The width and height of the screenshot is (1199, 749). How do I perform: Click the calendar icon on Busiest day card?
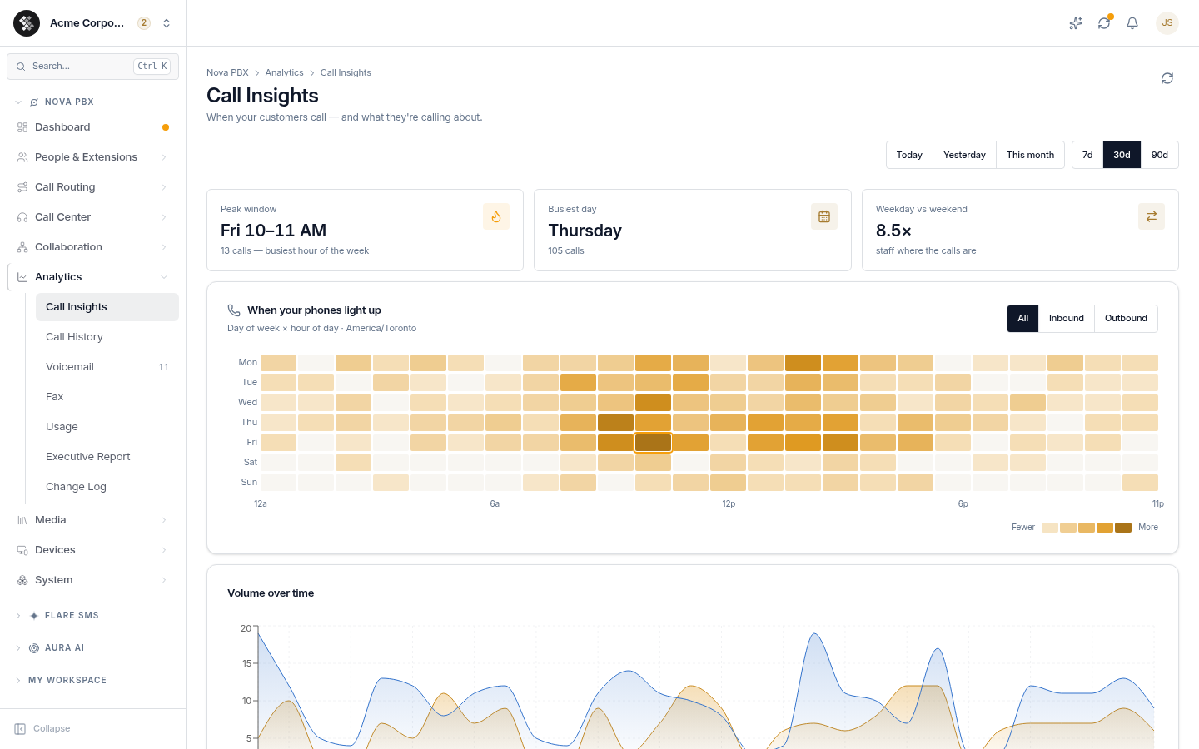(824, 216)
